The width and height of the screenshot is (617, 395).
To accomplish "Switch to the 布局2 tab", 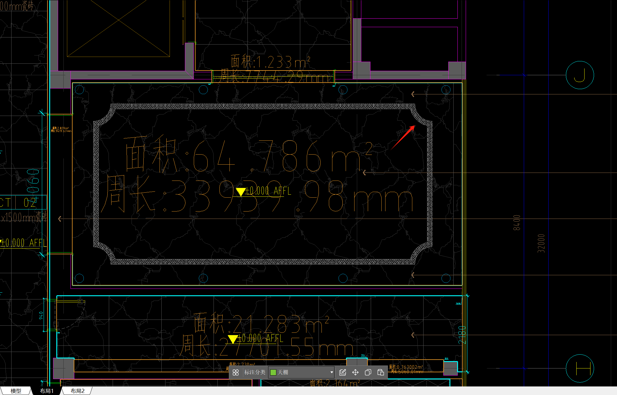I will (77, 391).
